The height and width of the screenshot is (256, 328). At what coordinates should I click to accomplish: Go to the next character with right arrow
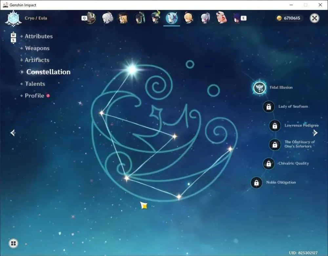[315, 133]
